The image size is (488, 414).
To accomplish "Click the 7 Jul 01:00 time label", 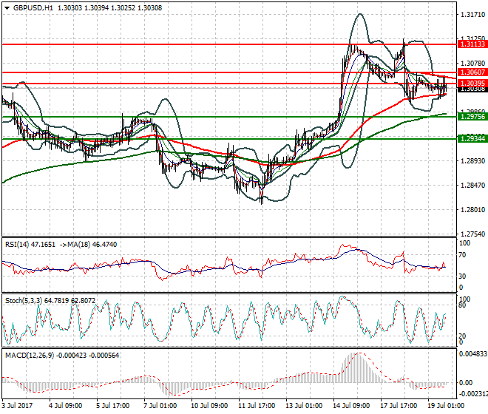I will (x=160, y=406).
